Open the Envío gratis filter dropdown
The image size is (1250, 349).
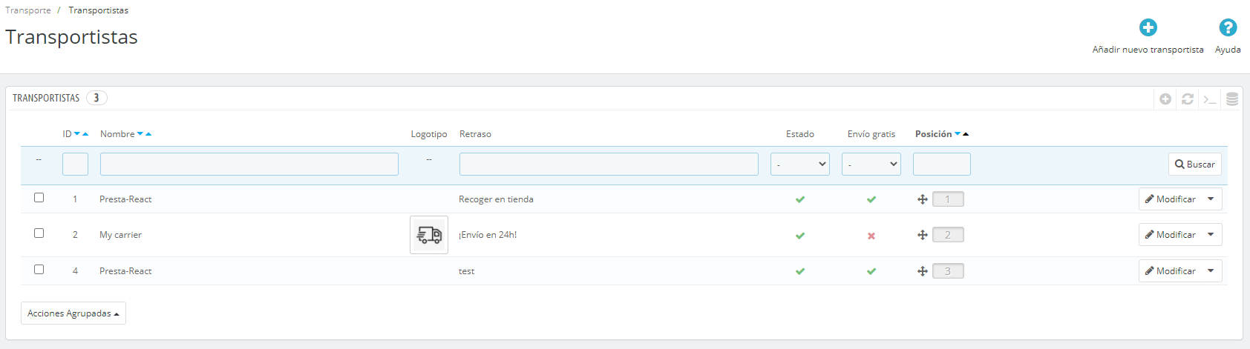coord(871,164)
